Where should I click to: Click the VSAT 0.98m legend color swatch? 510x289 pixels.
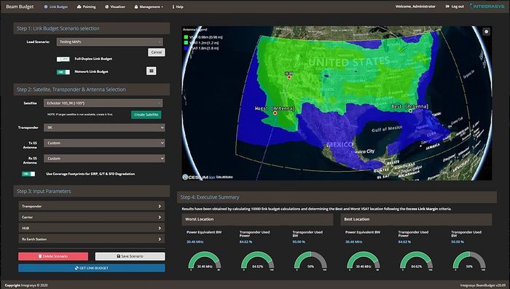[186, 37]
